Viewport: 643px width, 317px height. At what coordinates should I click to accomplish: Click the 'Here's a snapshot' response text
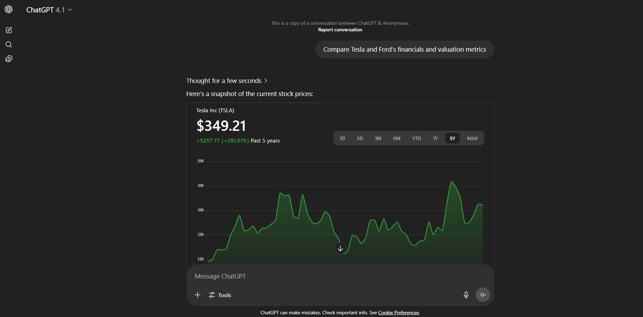250,94
